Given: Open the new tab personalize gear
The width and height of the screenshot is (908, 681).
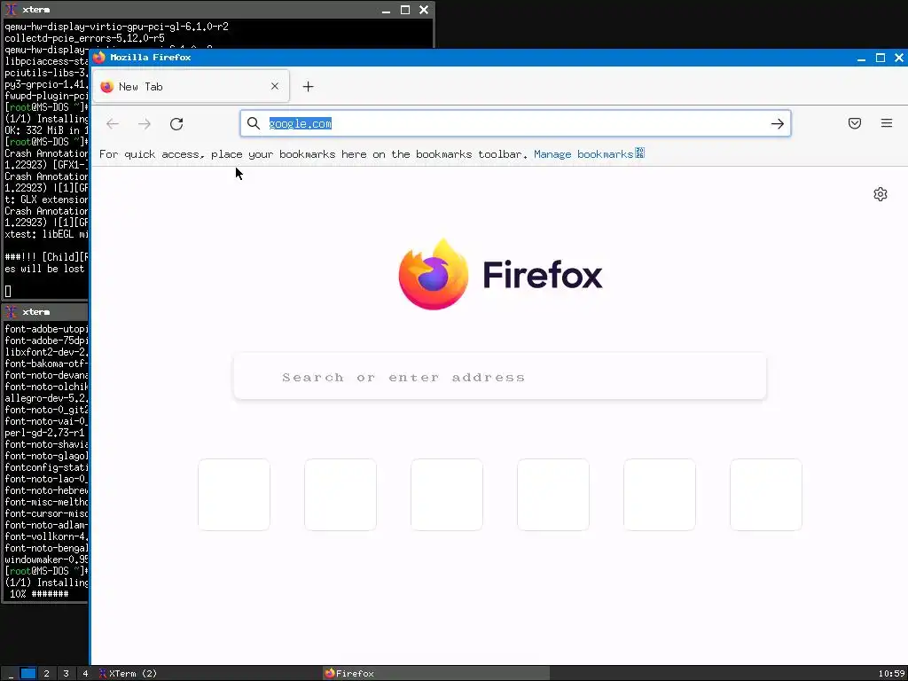Looking at the screenshot, I should pos(881,194).
